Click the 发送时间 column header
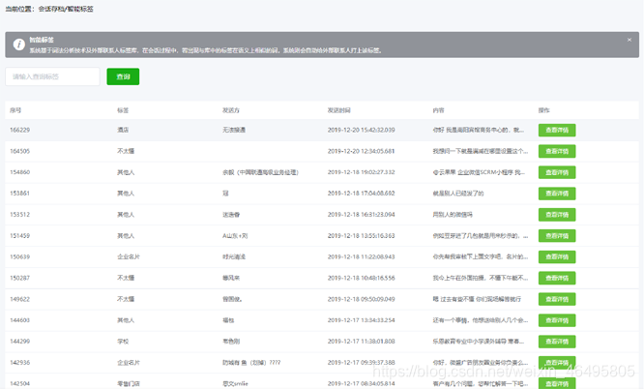 pos(338,110)
